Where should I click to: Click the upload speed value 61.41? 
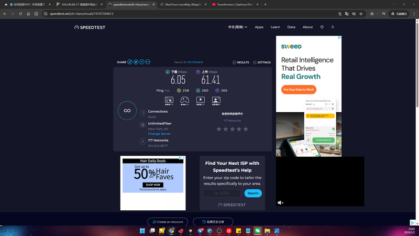pyautogui.click(x=211, y=80)
